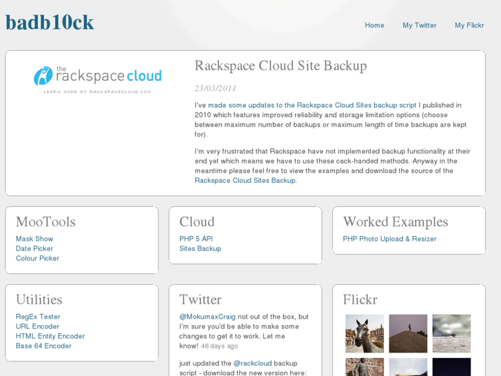Open the URL Encoder utility
This screenshot has width=501, height=376.
[x=37, y=326]
